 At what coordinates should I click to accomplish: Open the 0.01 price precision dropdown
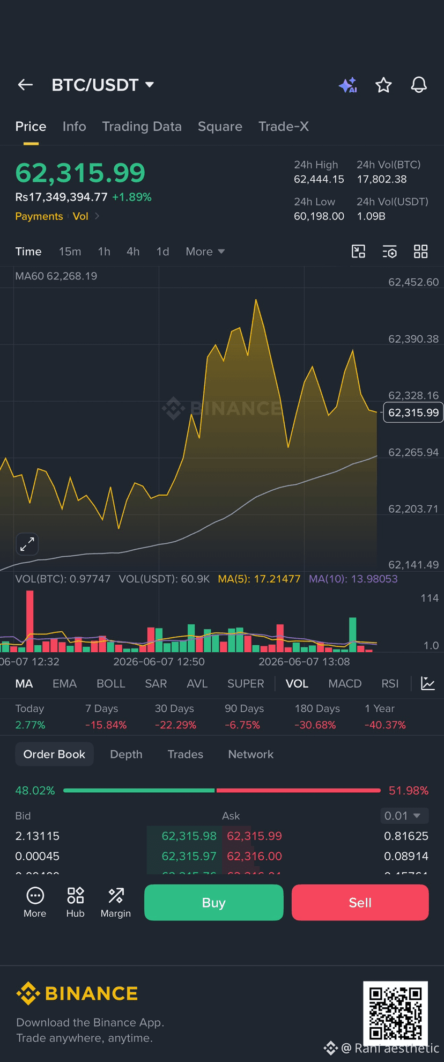coord(405,816)
